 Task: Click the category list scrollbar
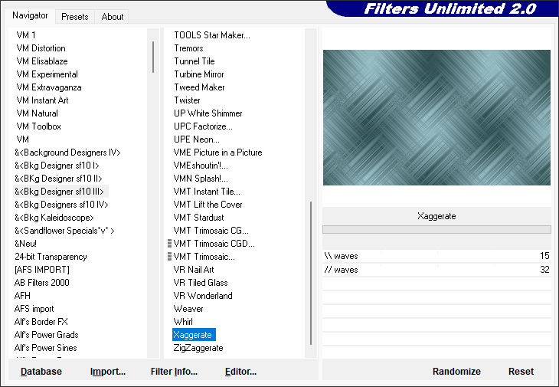[153, 57]
